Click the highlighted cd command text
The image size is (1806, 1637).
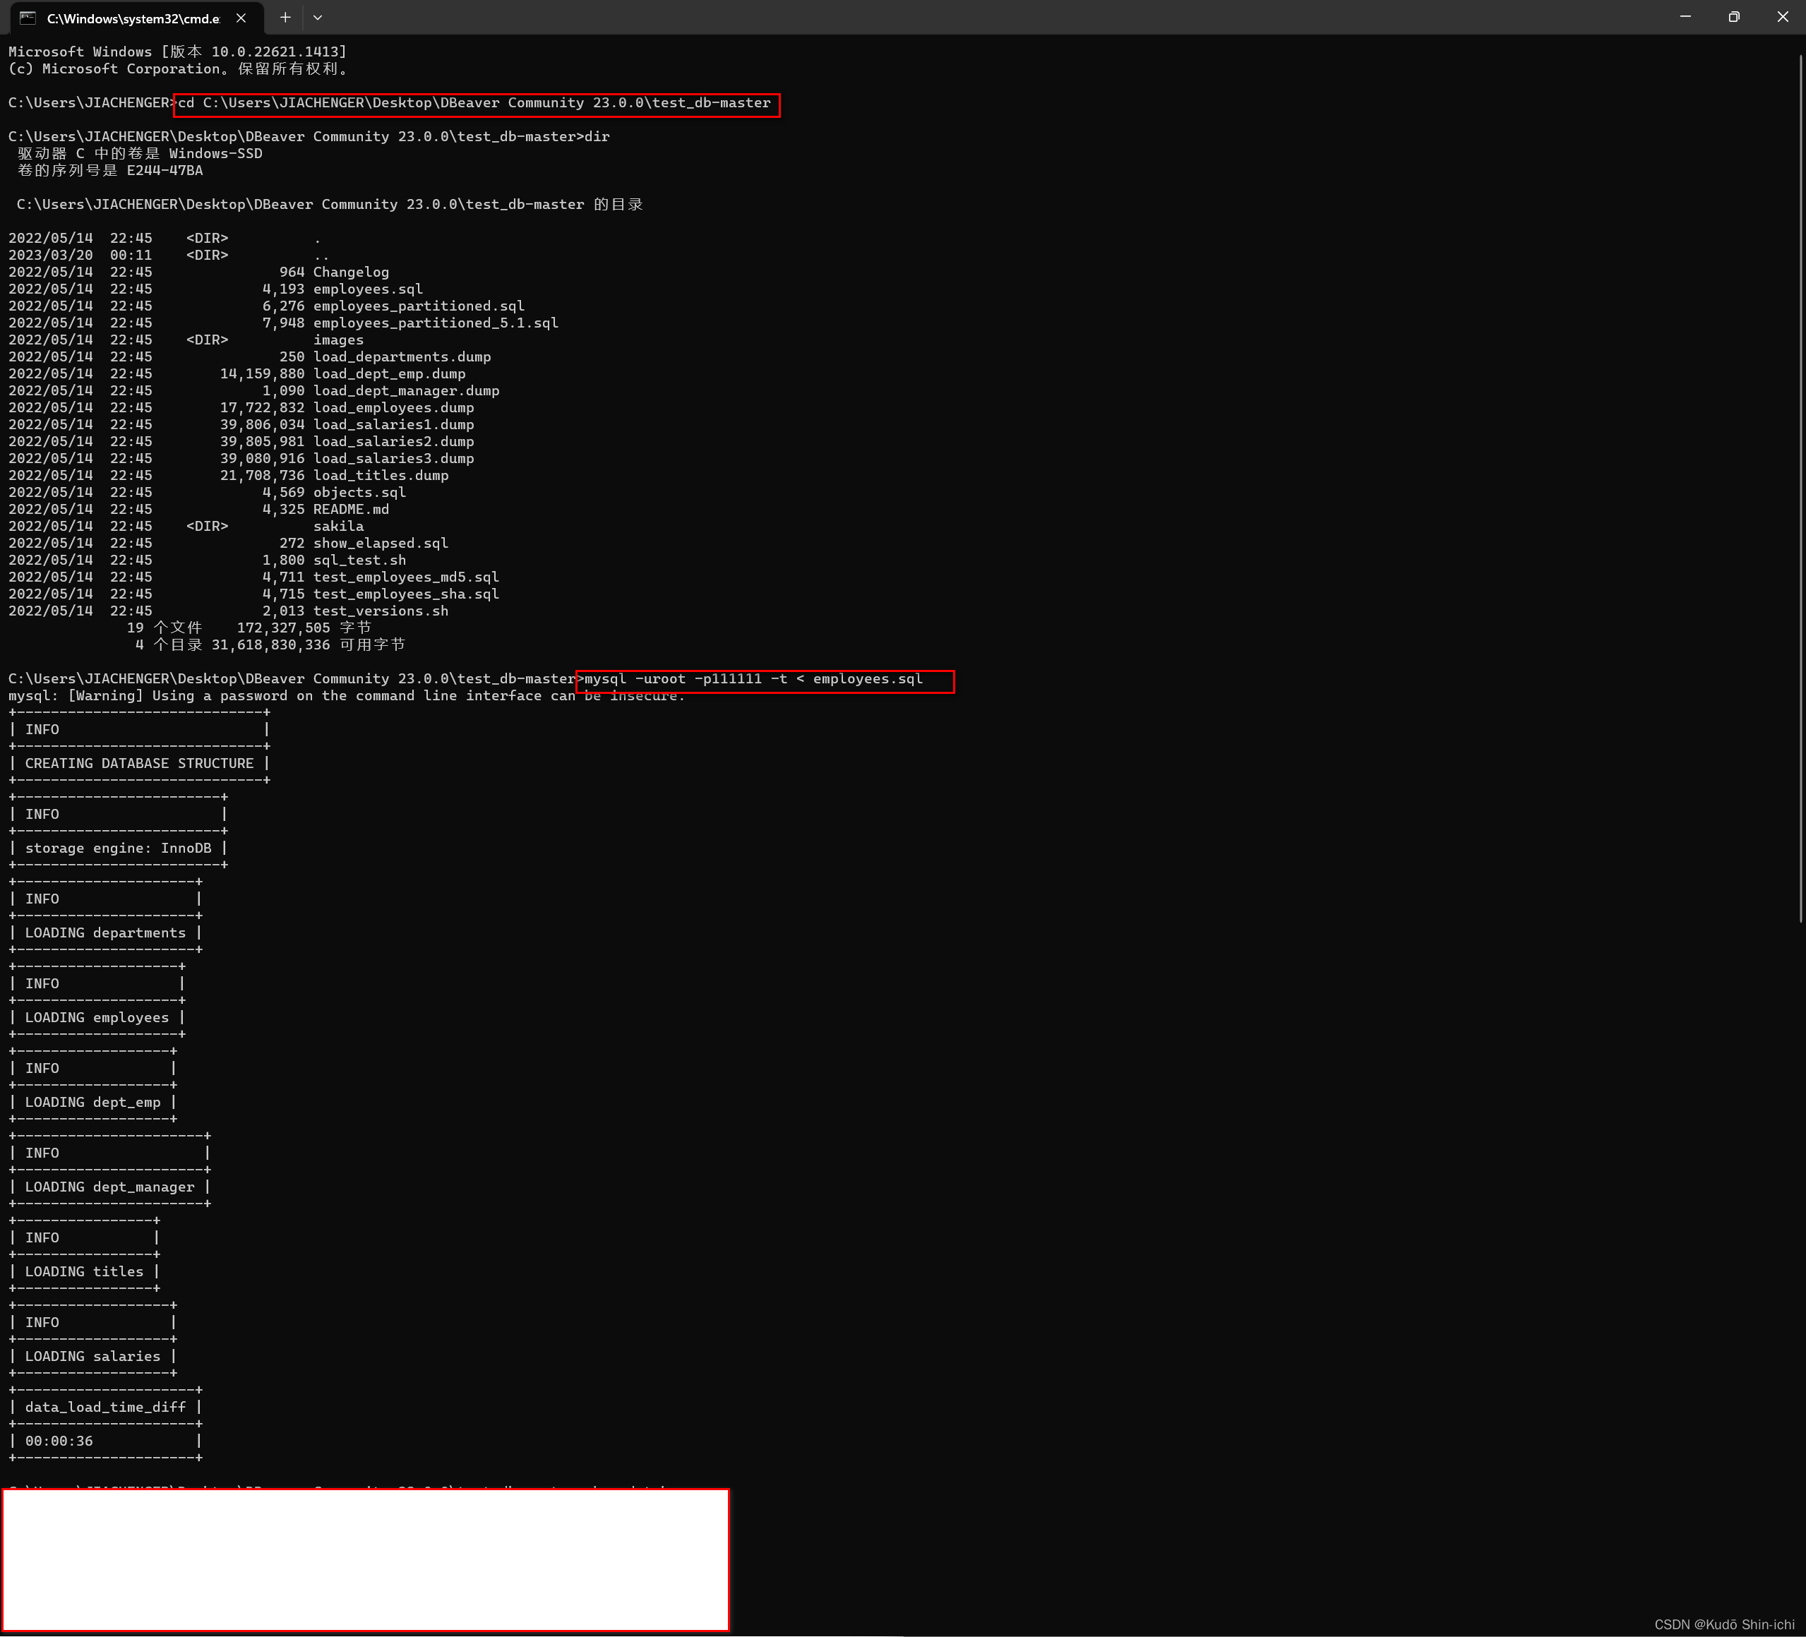point(474,103)
